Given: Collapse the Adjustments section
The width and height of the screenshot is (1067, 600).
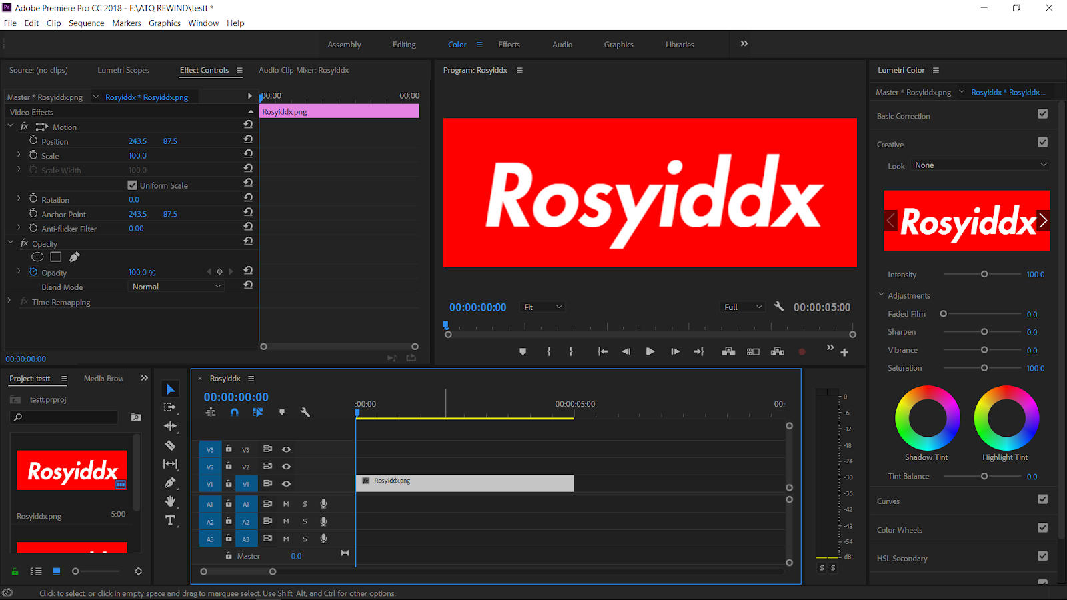Looking at the screenshot, I should click(x=881, y=295).
